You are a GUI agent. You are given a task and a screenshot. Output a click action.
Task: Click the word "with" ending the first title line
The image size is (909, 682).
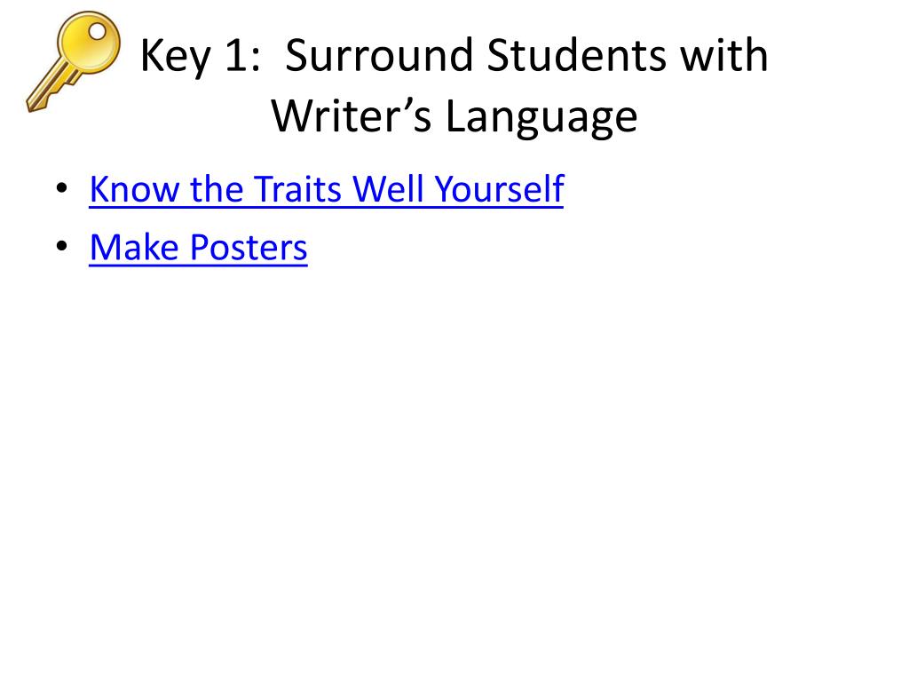coord(724,54)
